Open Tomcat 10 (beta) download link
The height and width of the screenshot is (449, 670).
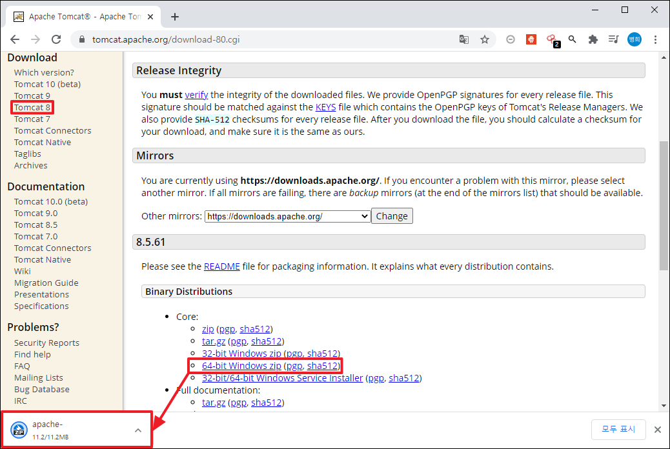[47, 84]
